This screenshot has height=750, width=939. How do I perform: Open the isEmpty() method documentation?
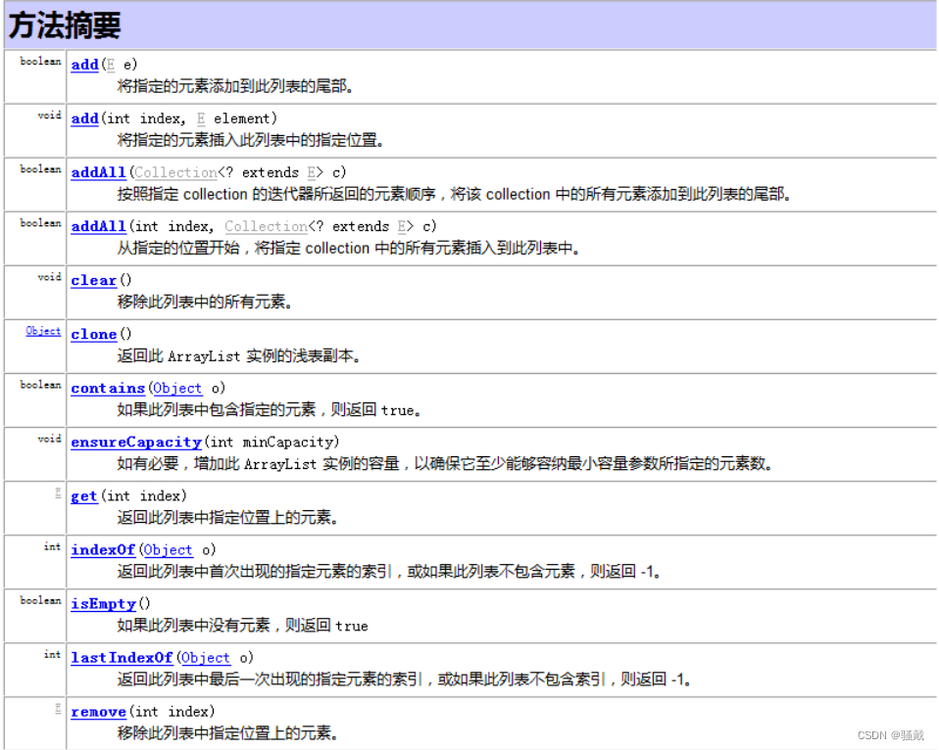101,603
